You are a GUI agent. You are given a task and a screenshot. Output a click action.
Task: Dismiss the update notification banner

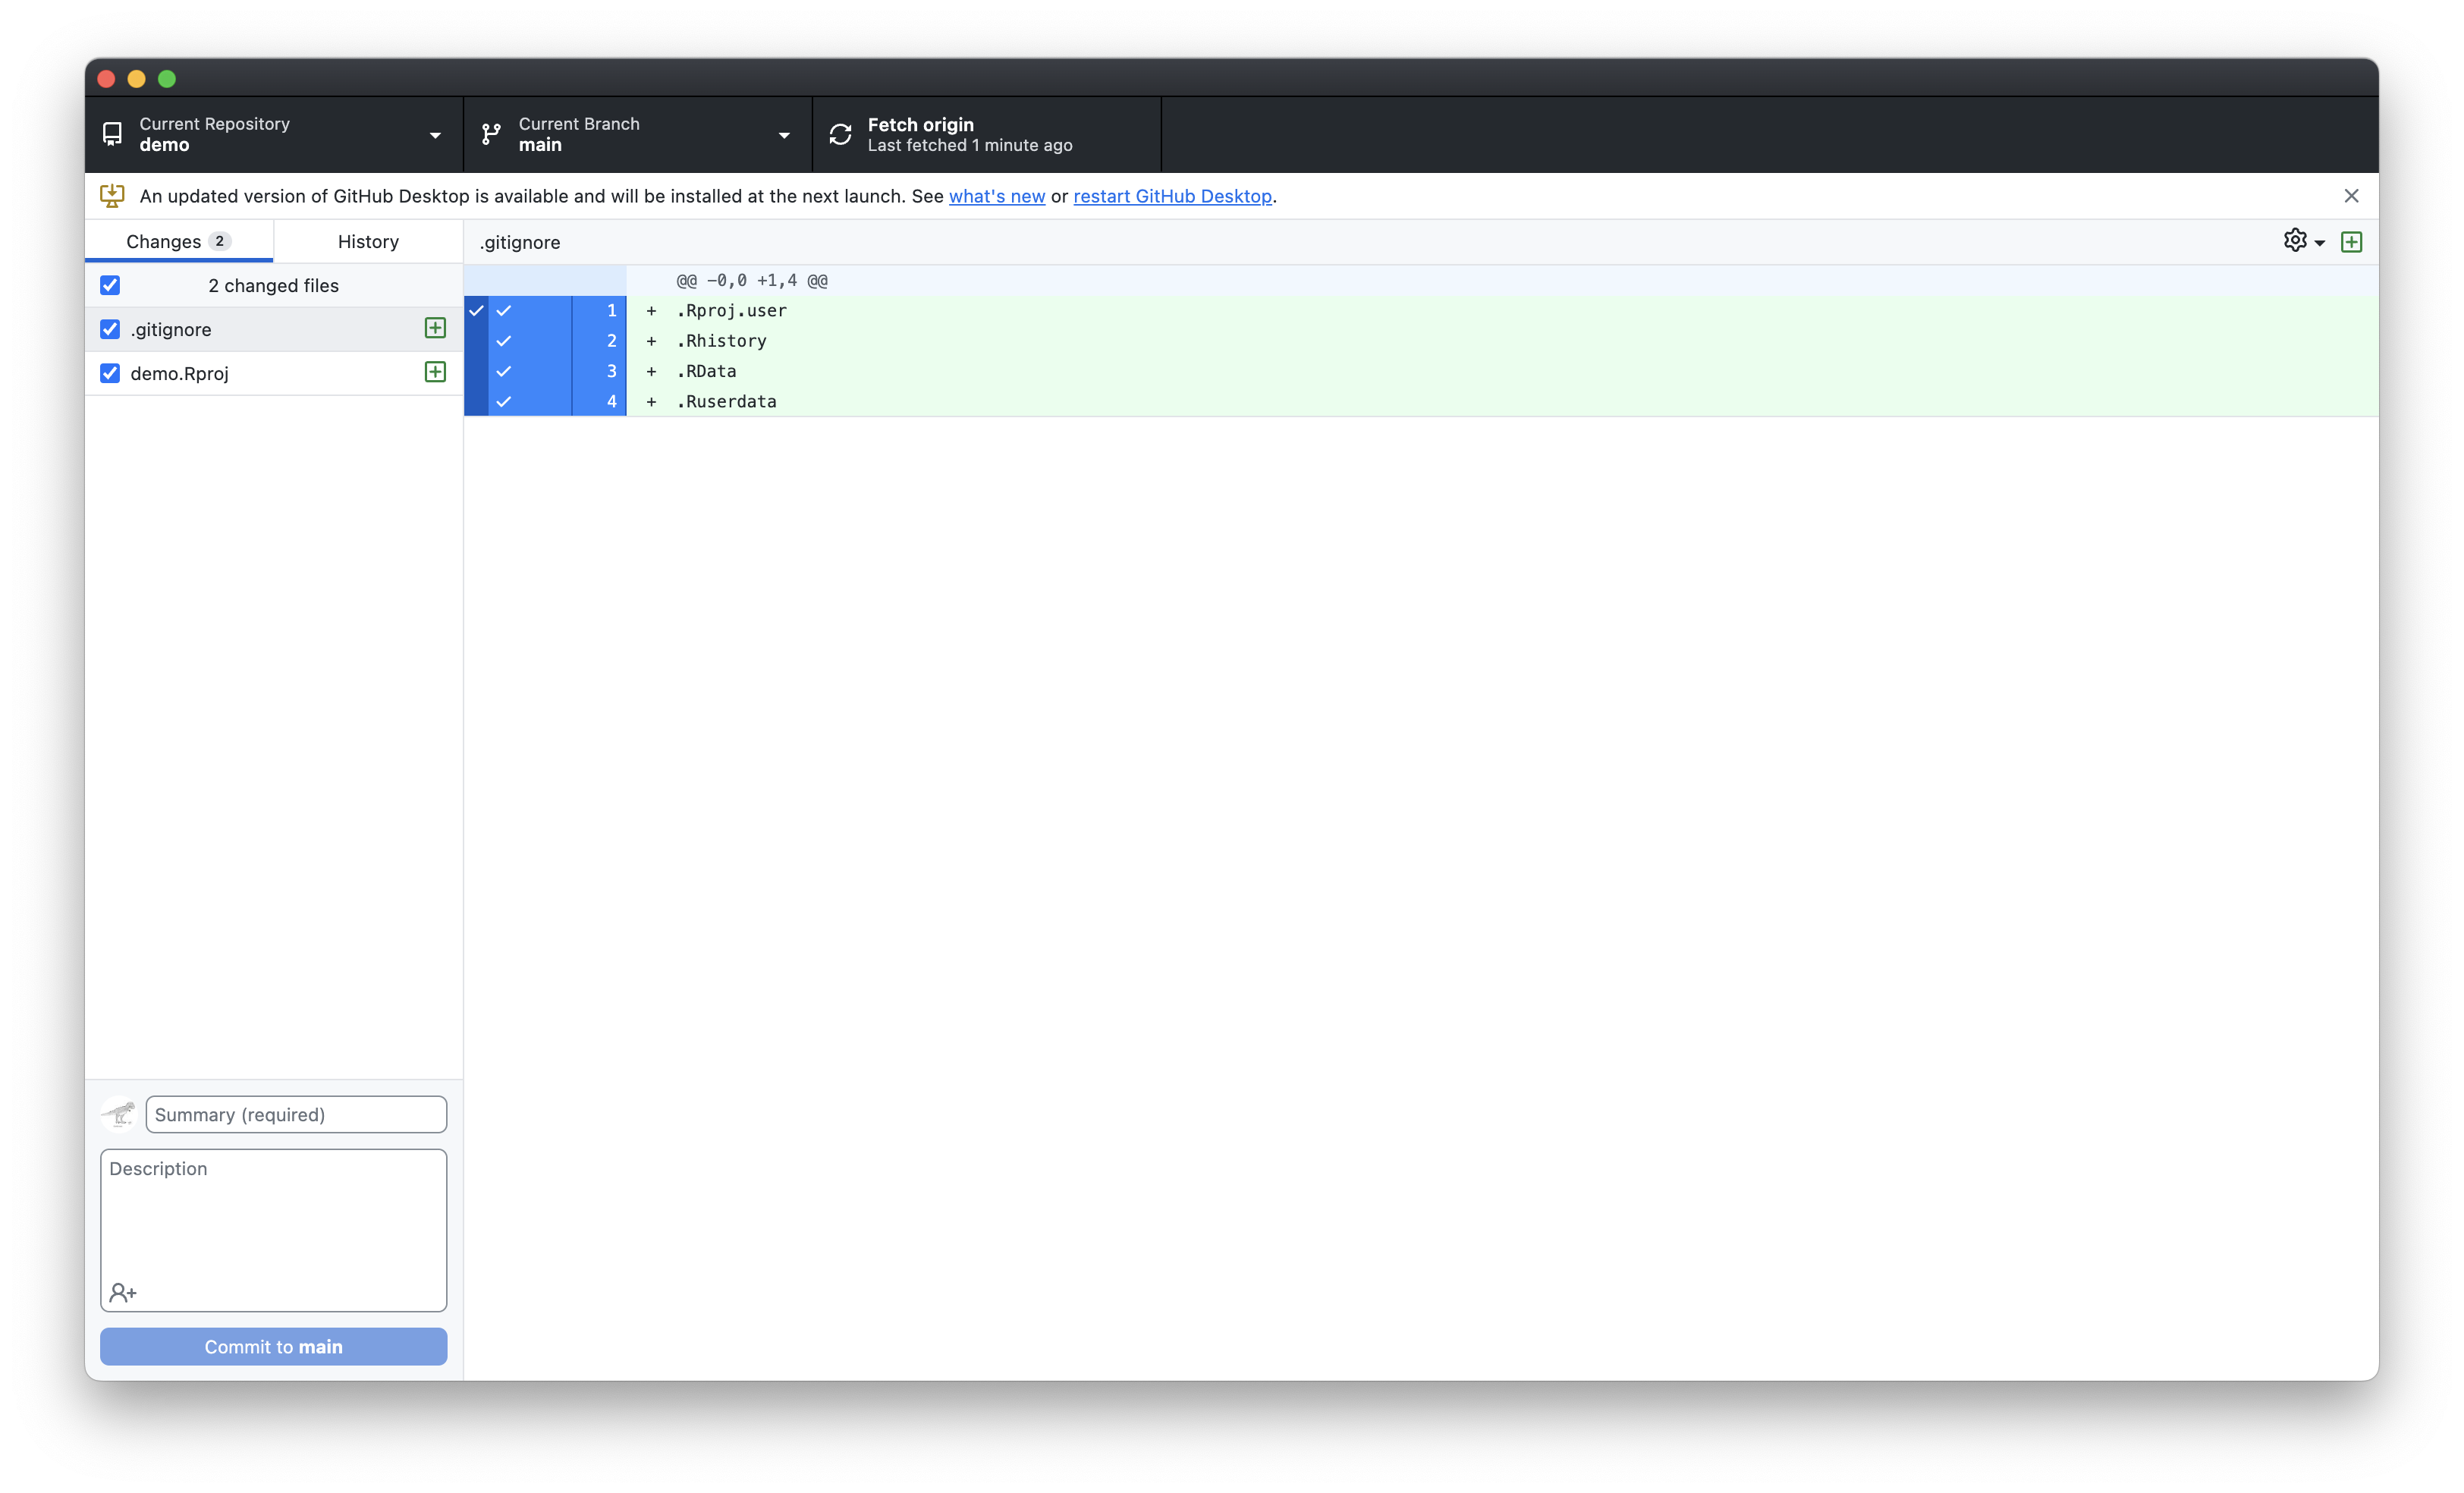tap(2351, 196)
